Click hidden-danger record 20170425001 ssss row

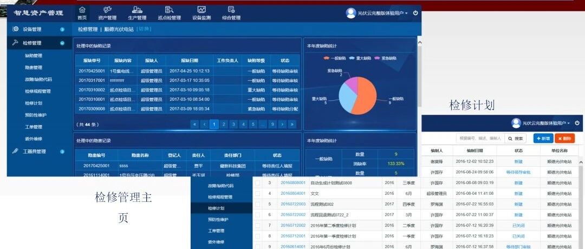[x=187, y=166]
